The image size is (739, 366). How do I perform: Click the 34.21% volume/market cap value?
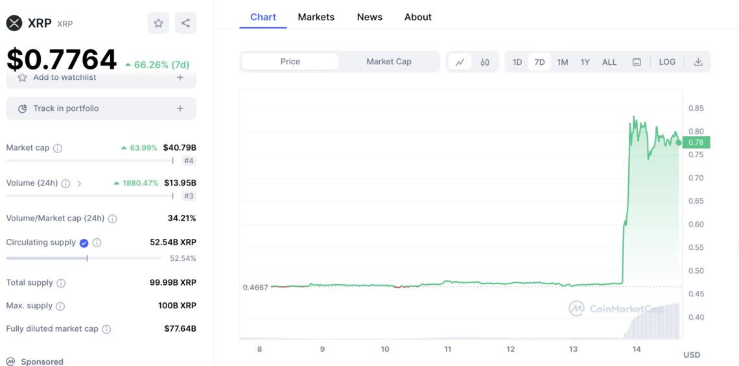[182, 219]
